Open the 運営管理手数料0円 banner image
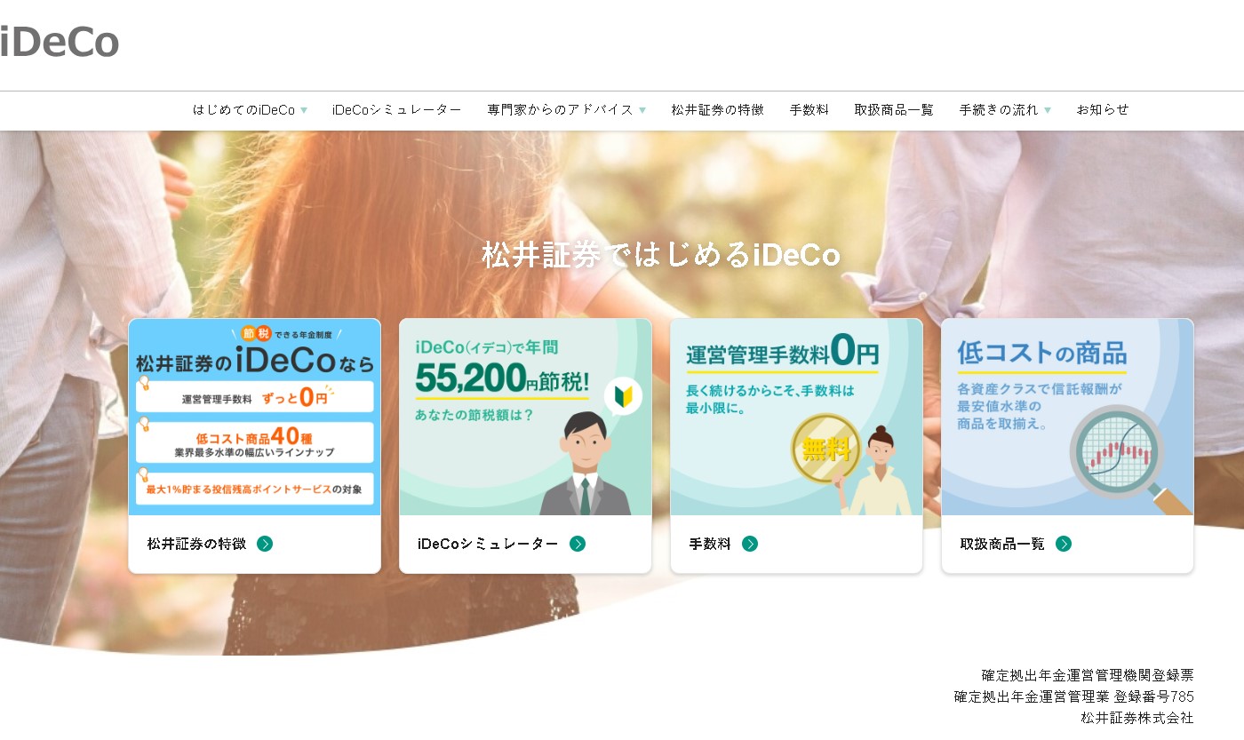Image resolution: width=1244 pixels, height=740 pixels. click(796, 417)
